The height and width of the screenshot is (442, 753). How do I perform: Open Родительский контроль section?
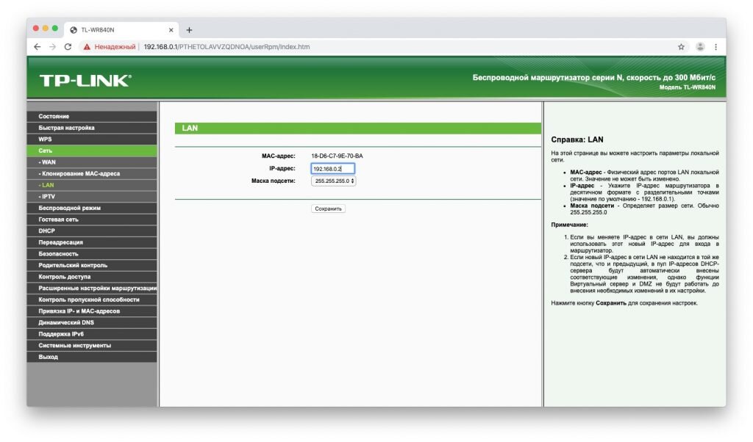(92, 265)
